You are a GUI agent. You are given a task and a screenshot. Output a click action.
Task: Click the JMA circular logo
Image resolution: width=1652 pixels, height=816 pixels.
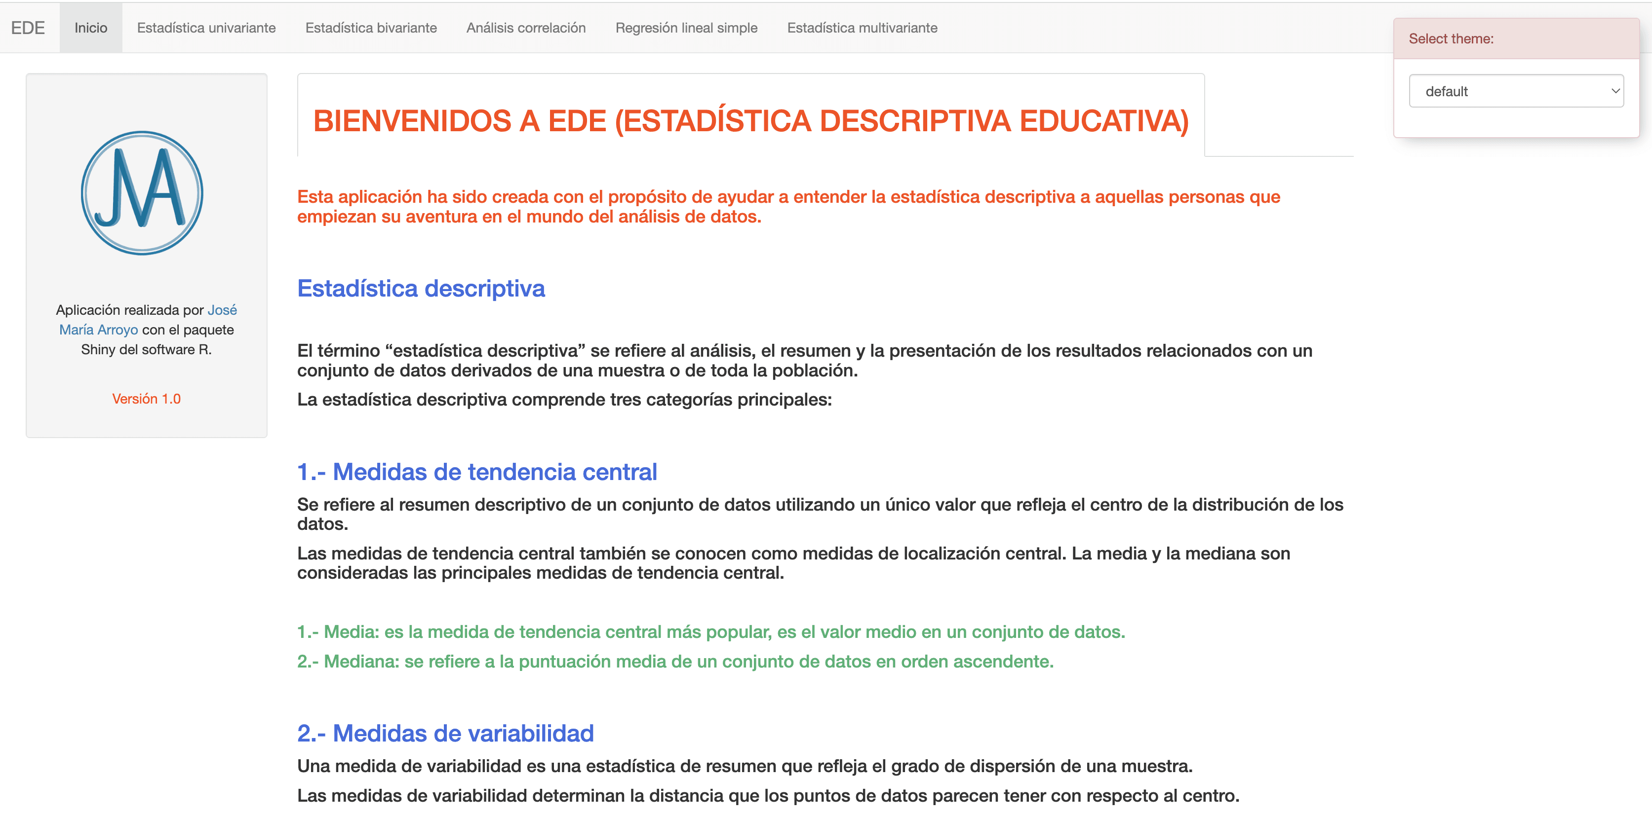(142, 193)
